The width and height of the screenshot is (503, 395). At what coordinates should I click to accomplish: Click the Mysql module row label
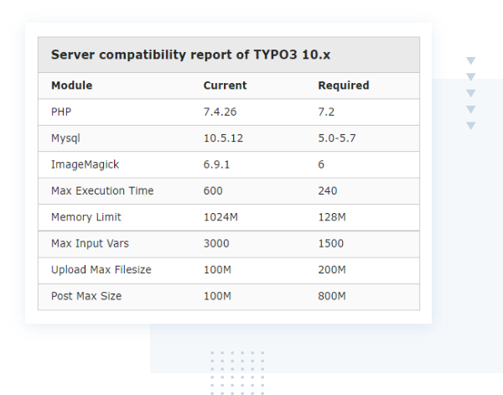point(65,138)
